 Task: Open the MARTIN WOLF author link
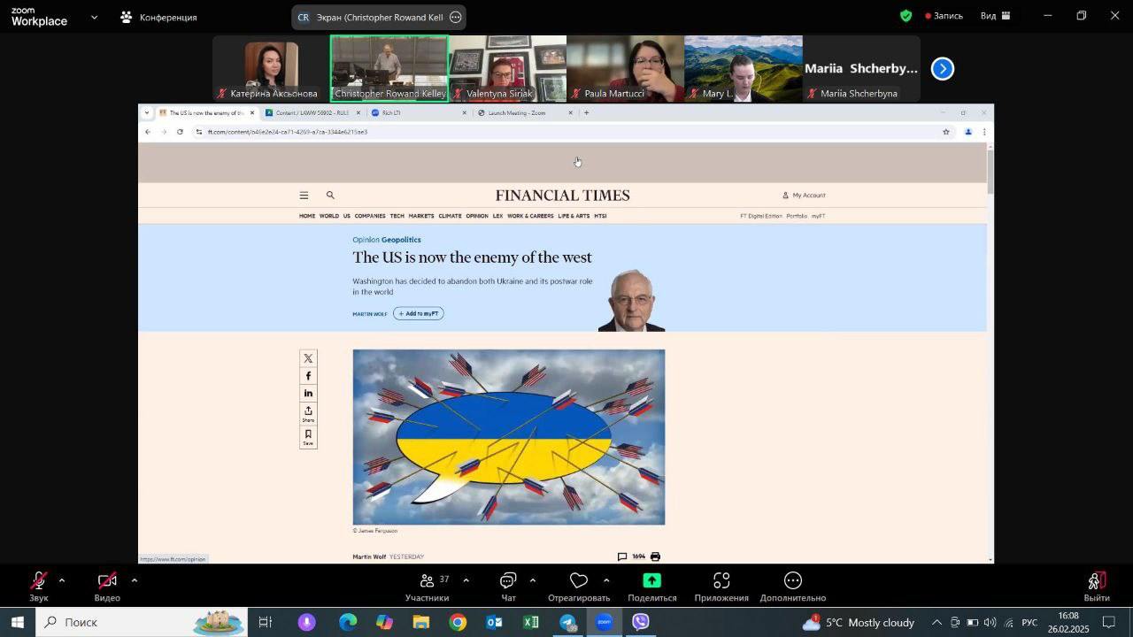(x=370, y=314)
